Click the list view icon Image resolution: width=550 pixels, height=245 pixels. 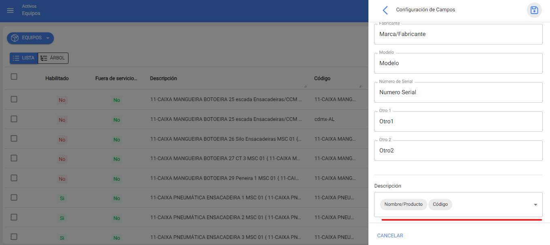coord(16,58)
